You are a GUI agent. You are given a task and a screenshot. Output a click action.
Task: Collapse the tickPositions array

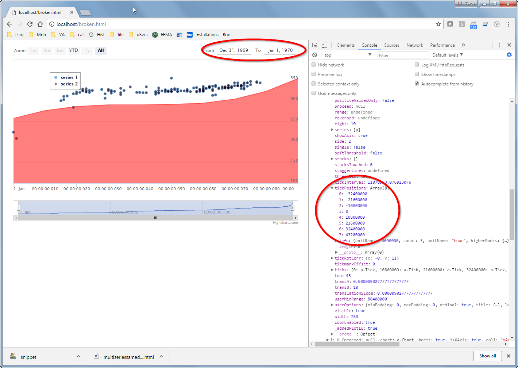332,188
